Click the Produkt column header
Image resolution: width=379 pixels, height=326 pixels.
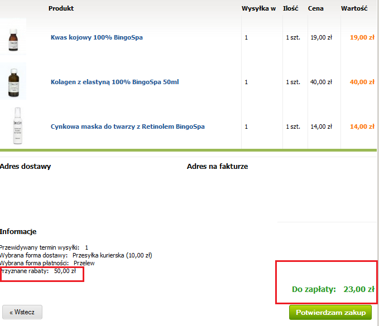pyautogui.click(x=61, y=8)
